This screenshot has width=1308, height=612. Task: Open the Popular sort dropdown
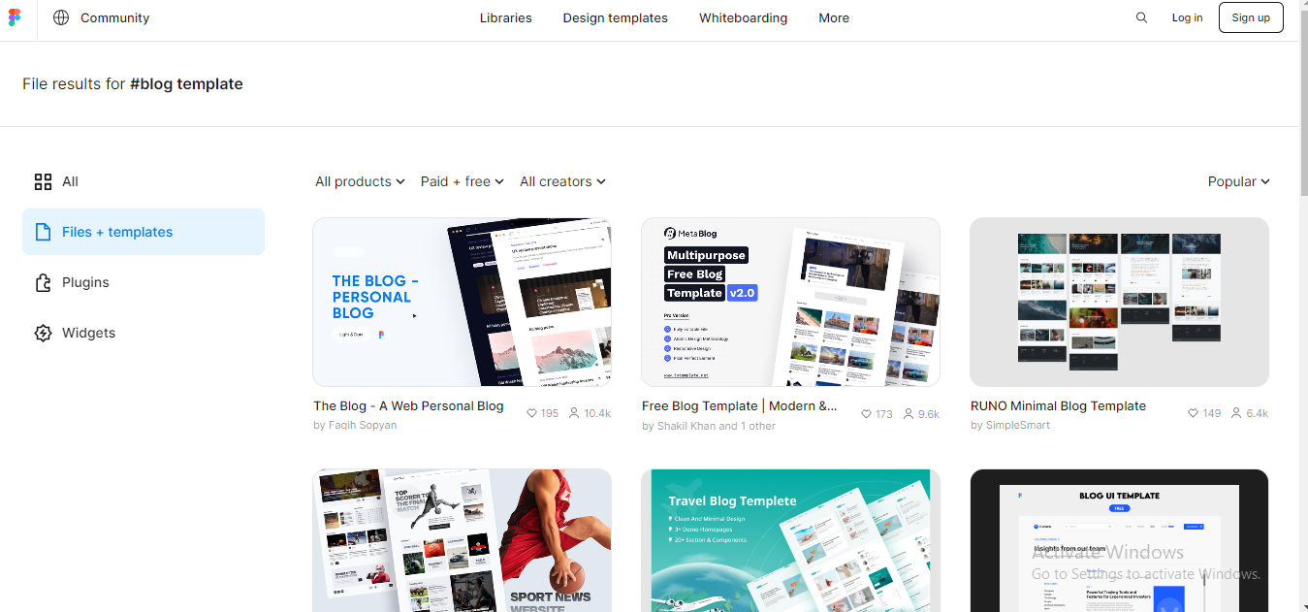click(x=1239, y=181)
